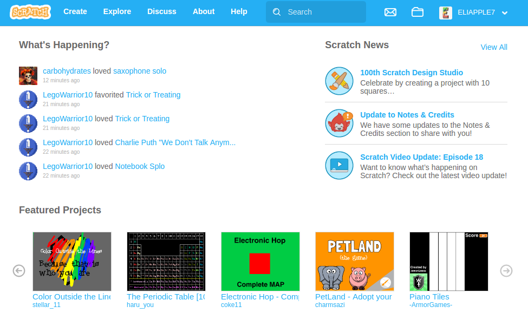
Task: Open PetLand project thumbnail
Action: click(x=355, y=262)
